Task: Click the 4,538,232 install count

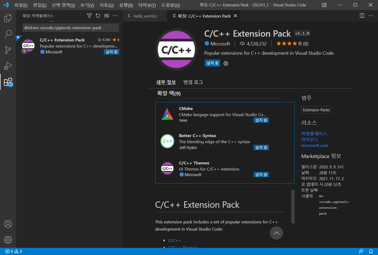Action: coord(253,44)
